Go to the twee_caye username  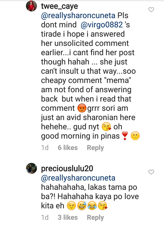pyautogui.click(x=60, y=6)
